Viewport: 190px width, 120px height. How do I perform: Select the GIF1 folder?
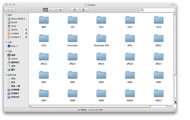click(101, 20)
